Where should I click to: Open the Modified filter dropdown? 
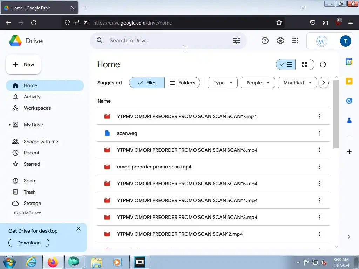click(297, 83)
